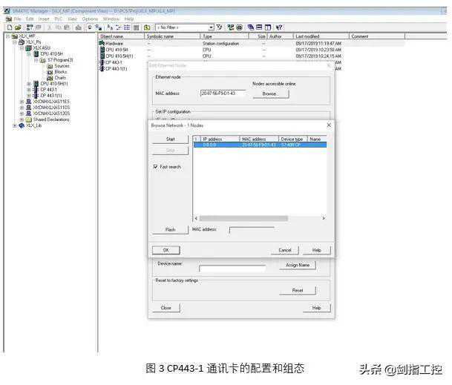
Task: Confirm Browse Network dialog with OK
Action: tap(166, 250)
